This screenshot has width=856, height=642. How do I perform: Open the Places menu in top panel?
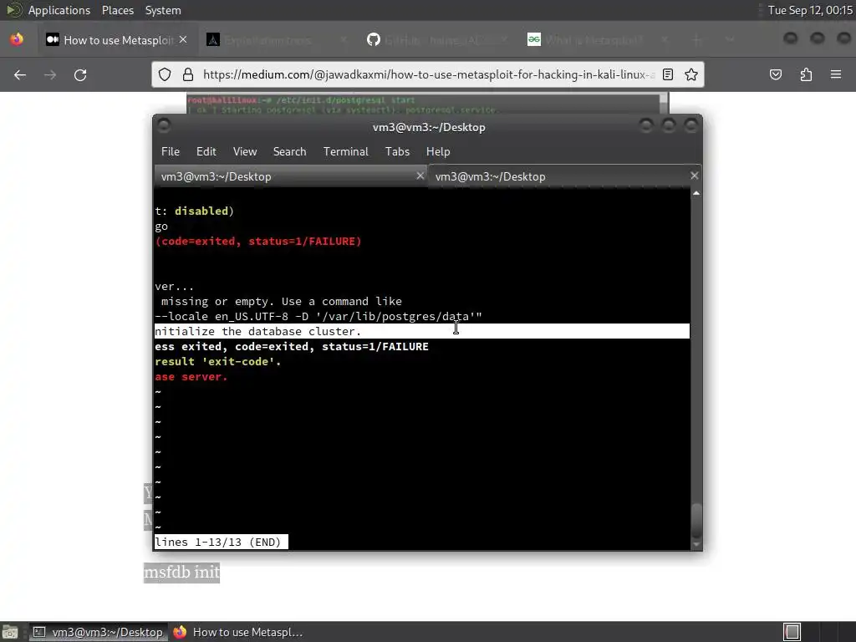(x=117, y=10)
